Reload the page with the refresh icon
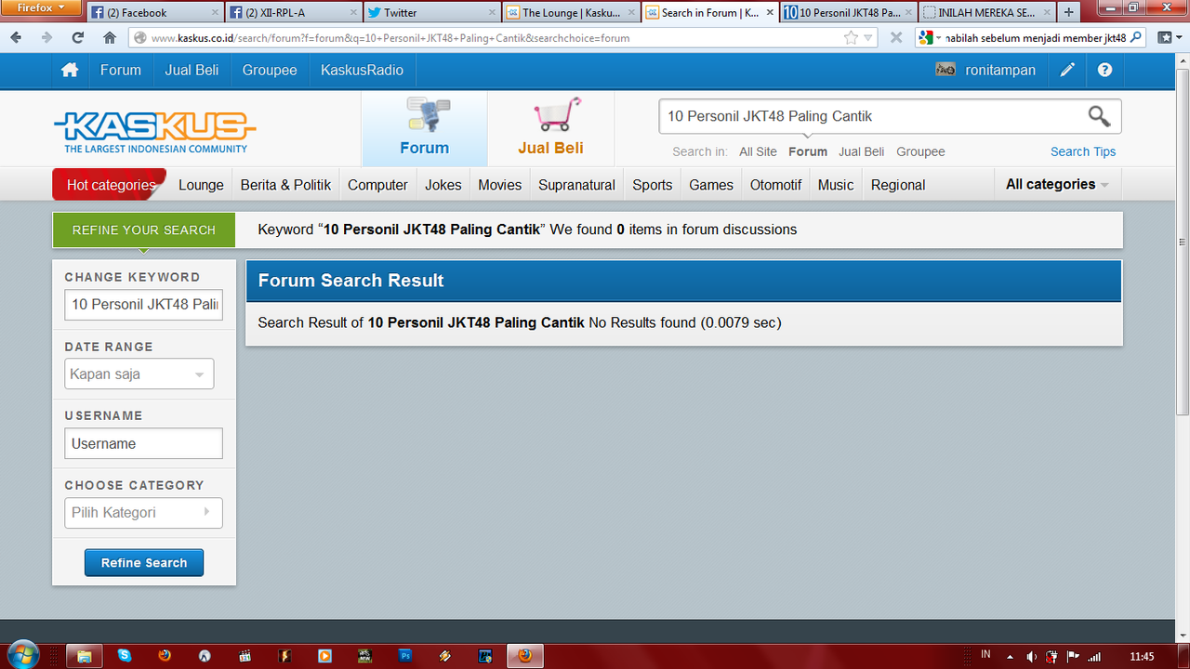This screenshot has width=1190, height=669. tap(78, 38)
